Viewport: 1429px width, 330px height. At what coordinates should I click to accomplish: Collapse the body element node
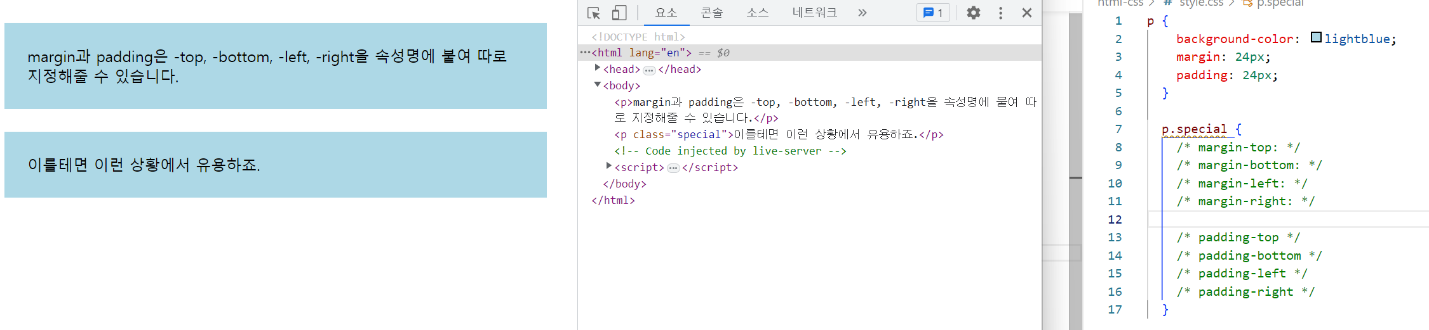click(x=597, y=84)
